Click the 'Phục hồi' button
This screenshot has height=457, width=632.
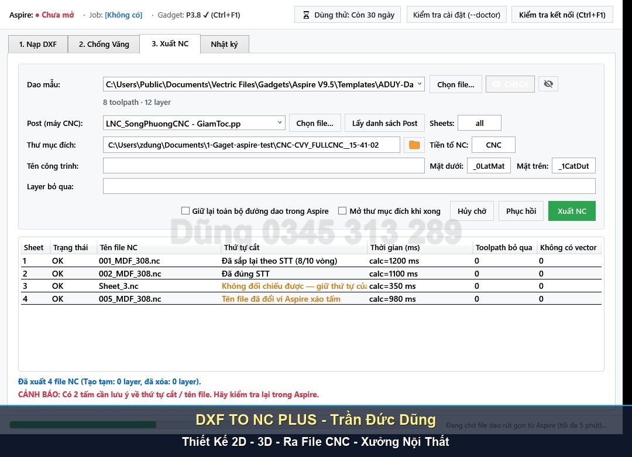tap(521, 211)
